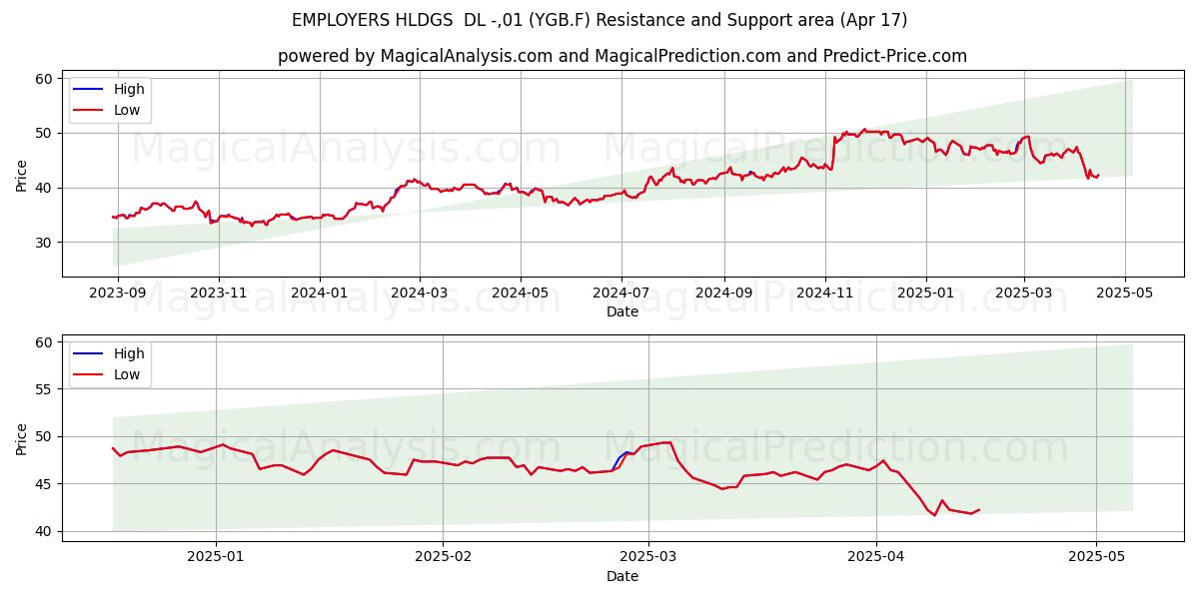The height and width of the screenshot is (599, 1199).
Task: Click the '2025-04' tick in bottom chart
Action: pyautogui.click(x=876, y=558)
